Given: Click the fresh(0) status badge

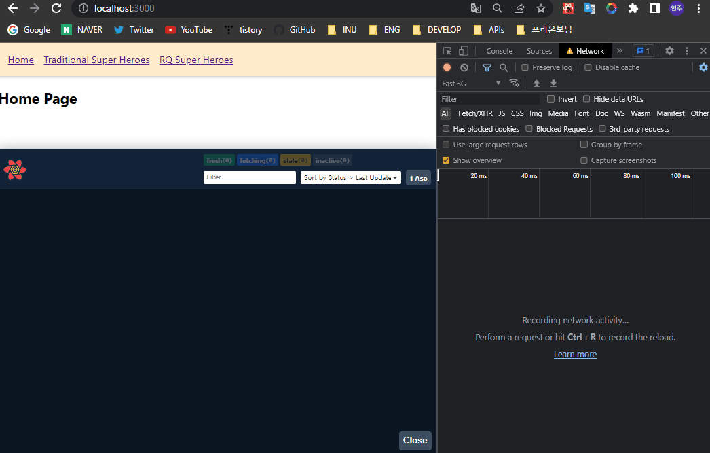Looking at the screenshot, I should (219, 160).
